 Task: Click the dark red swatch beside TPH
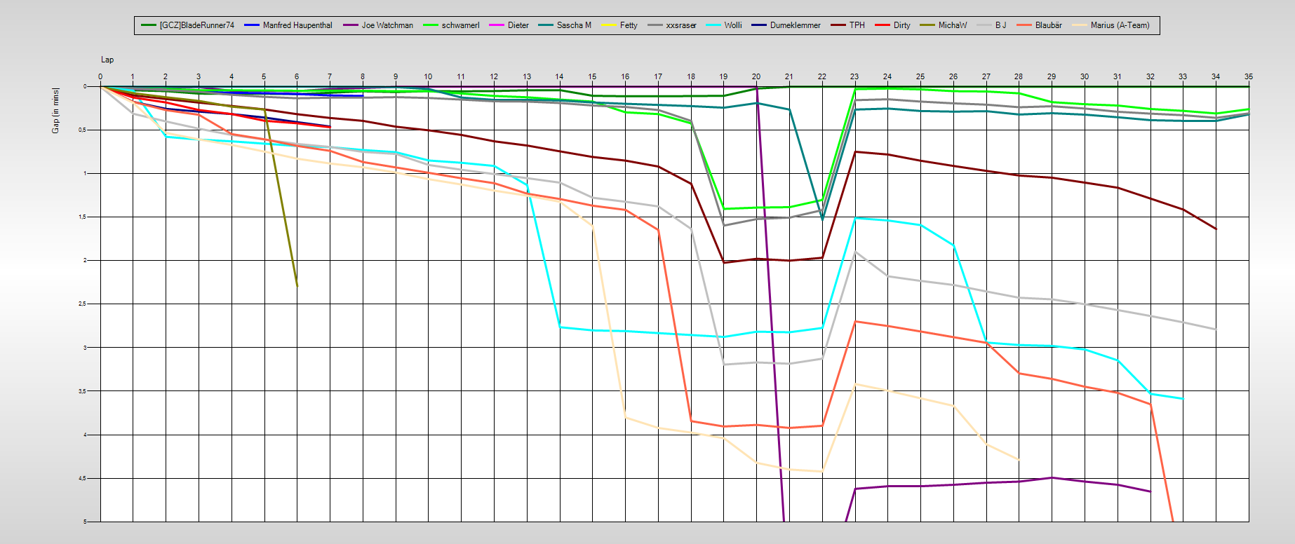click(838, 25)
